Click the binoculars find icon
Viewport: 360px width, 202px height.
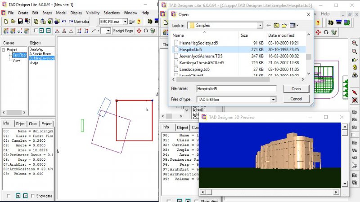click(x=354, y=75)
